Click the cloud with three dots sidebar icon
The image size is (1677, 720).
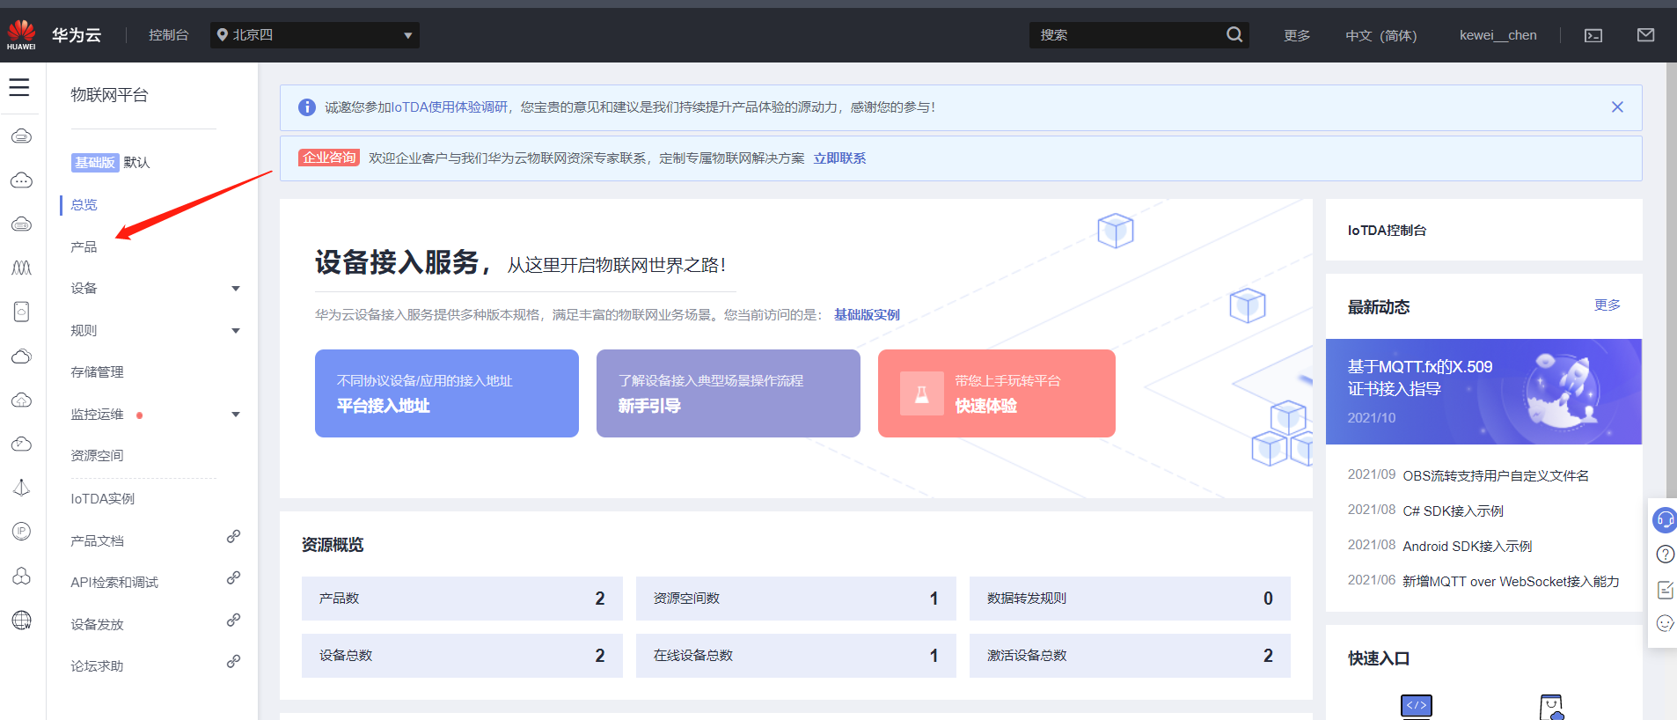pyautogui.click(x=21, y=180)
